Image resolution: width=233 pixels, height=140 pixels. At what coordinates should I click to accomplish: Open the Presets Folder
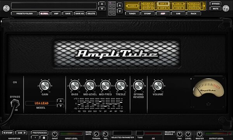(24, 14)
